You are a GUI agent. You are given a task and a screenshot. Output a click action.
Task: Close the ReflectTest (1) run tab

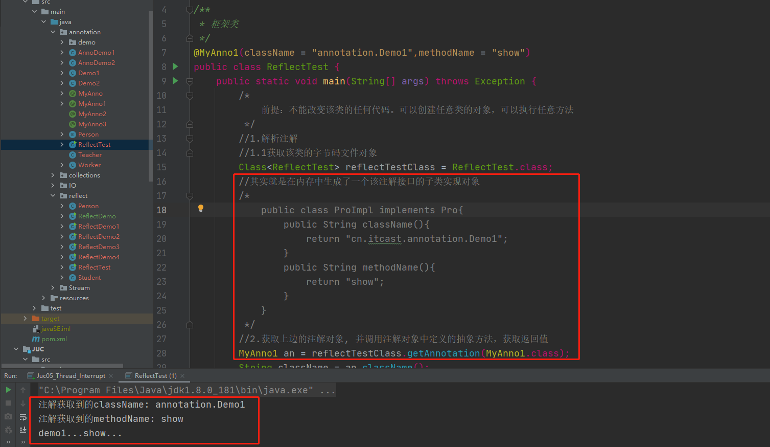click(182, 376)
